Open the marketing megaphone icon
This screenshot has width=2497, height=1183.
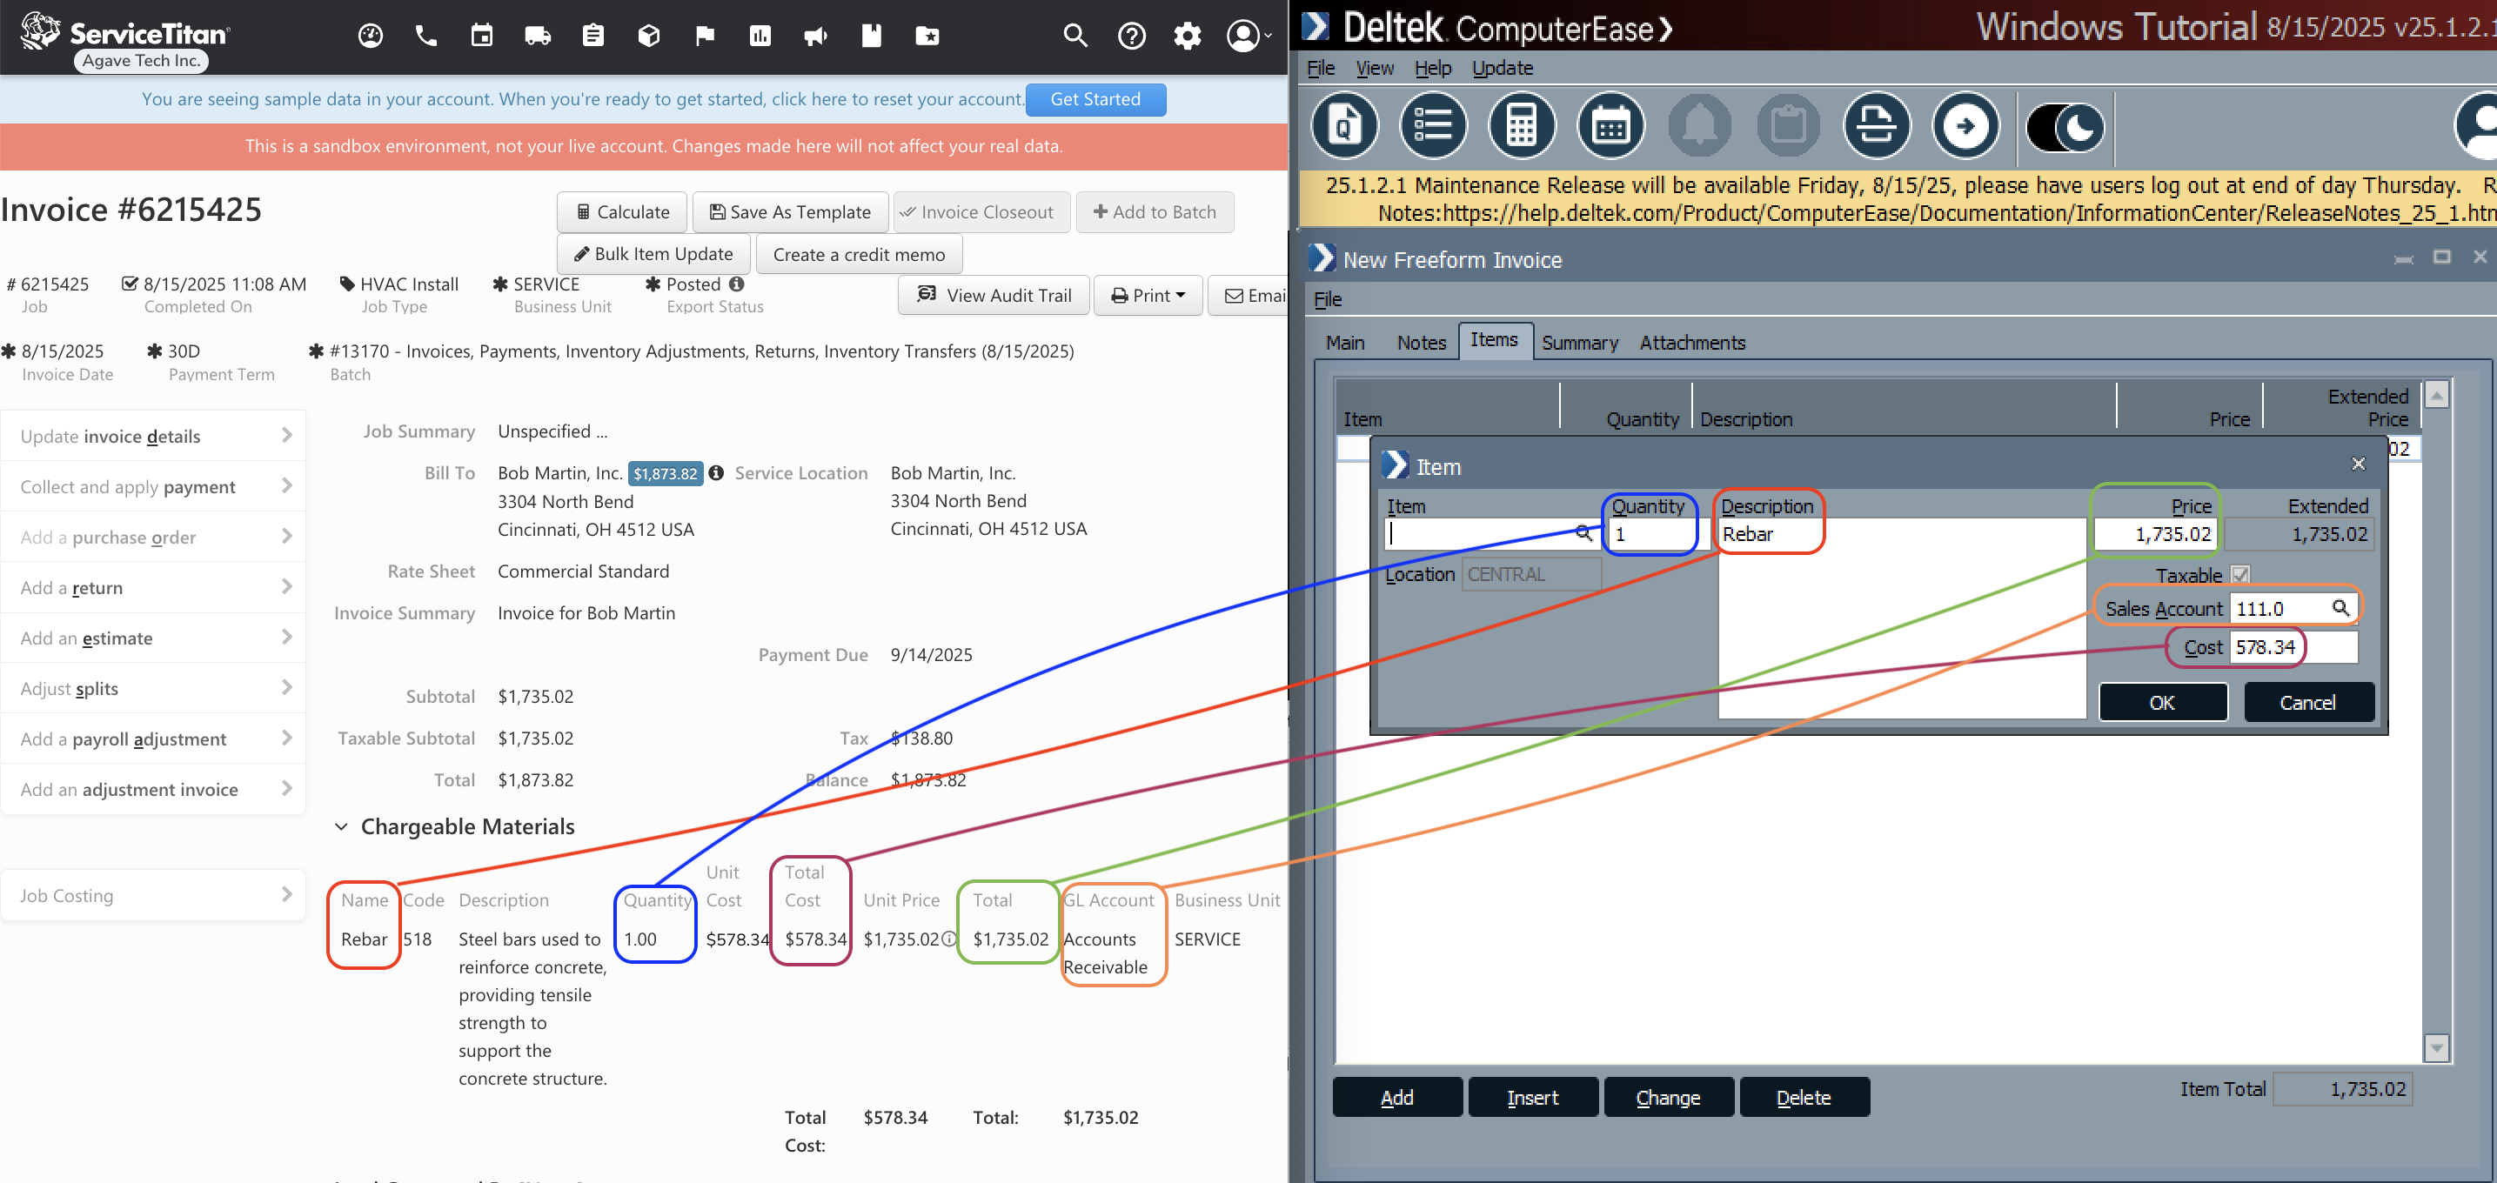(816, 36)
